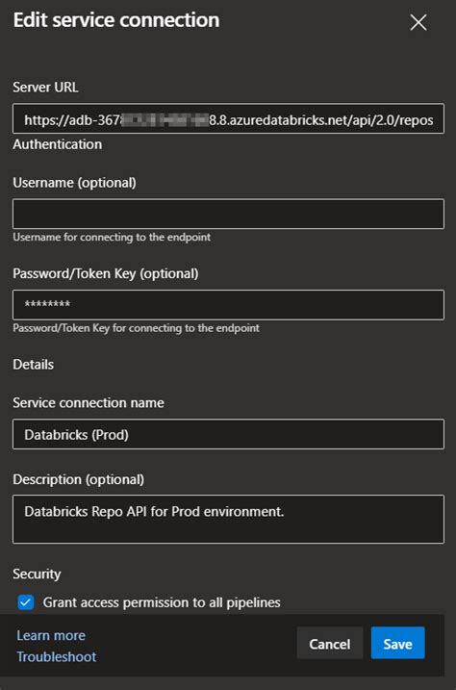Screen dimensions: 456x690
Task: Open the Learn more link
Action: pos(51,635)
